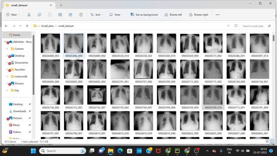Click Small_data in the breadcrumb path

point(47,26)
